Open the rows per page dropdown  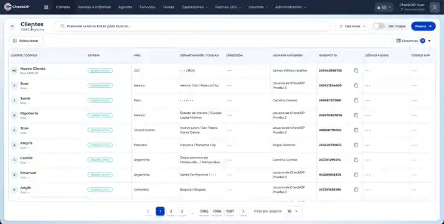293,212
